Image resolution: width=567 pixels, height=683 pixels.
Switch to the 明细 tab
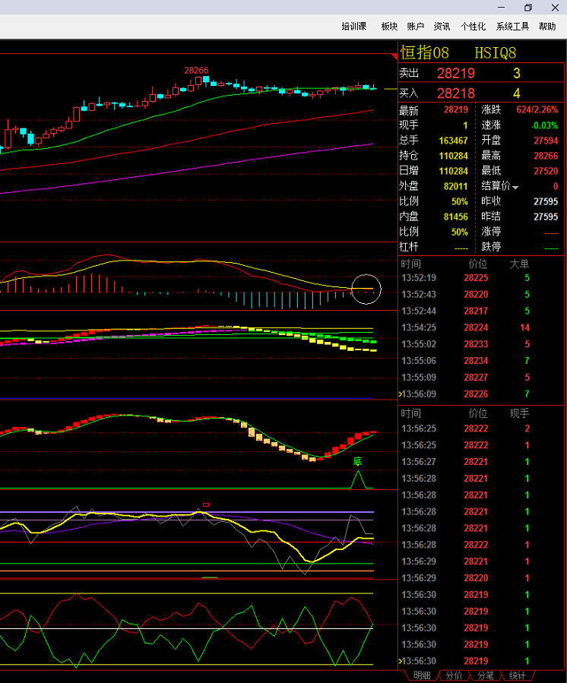coord(421,675)
